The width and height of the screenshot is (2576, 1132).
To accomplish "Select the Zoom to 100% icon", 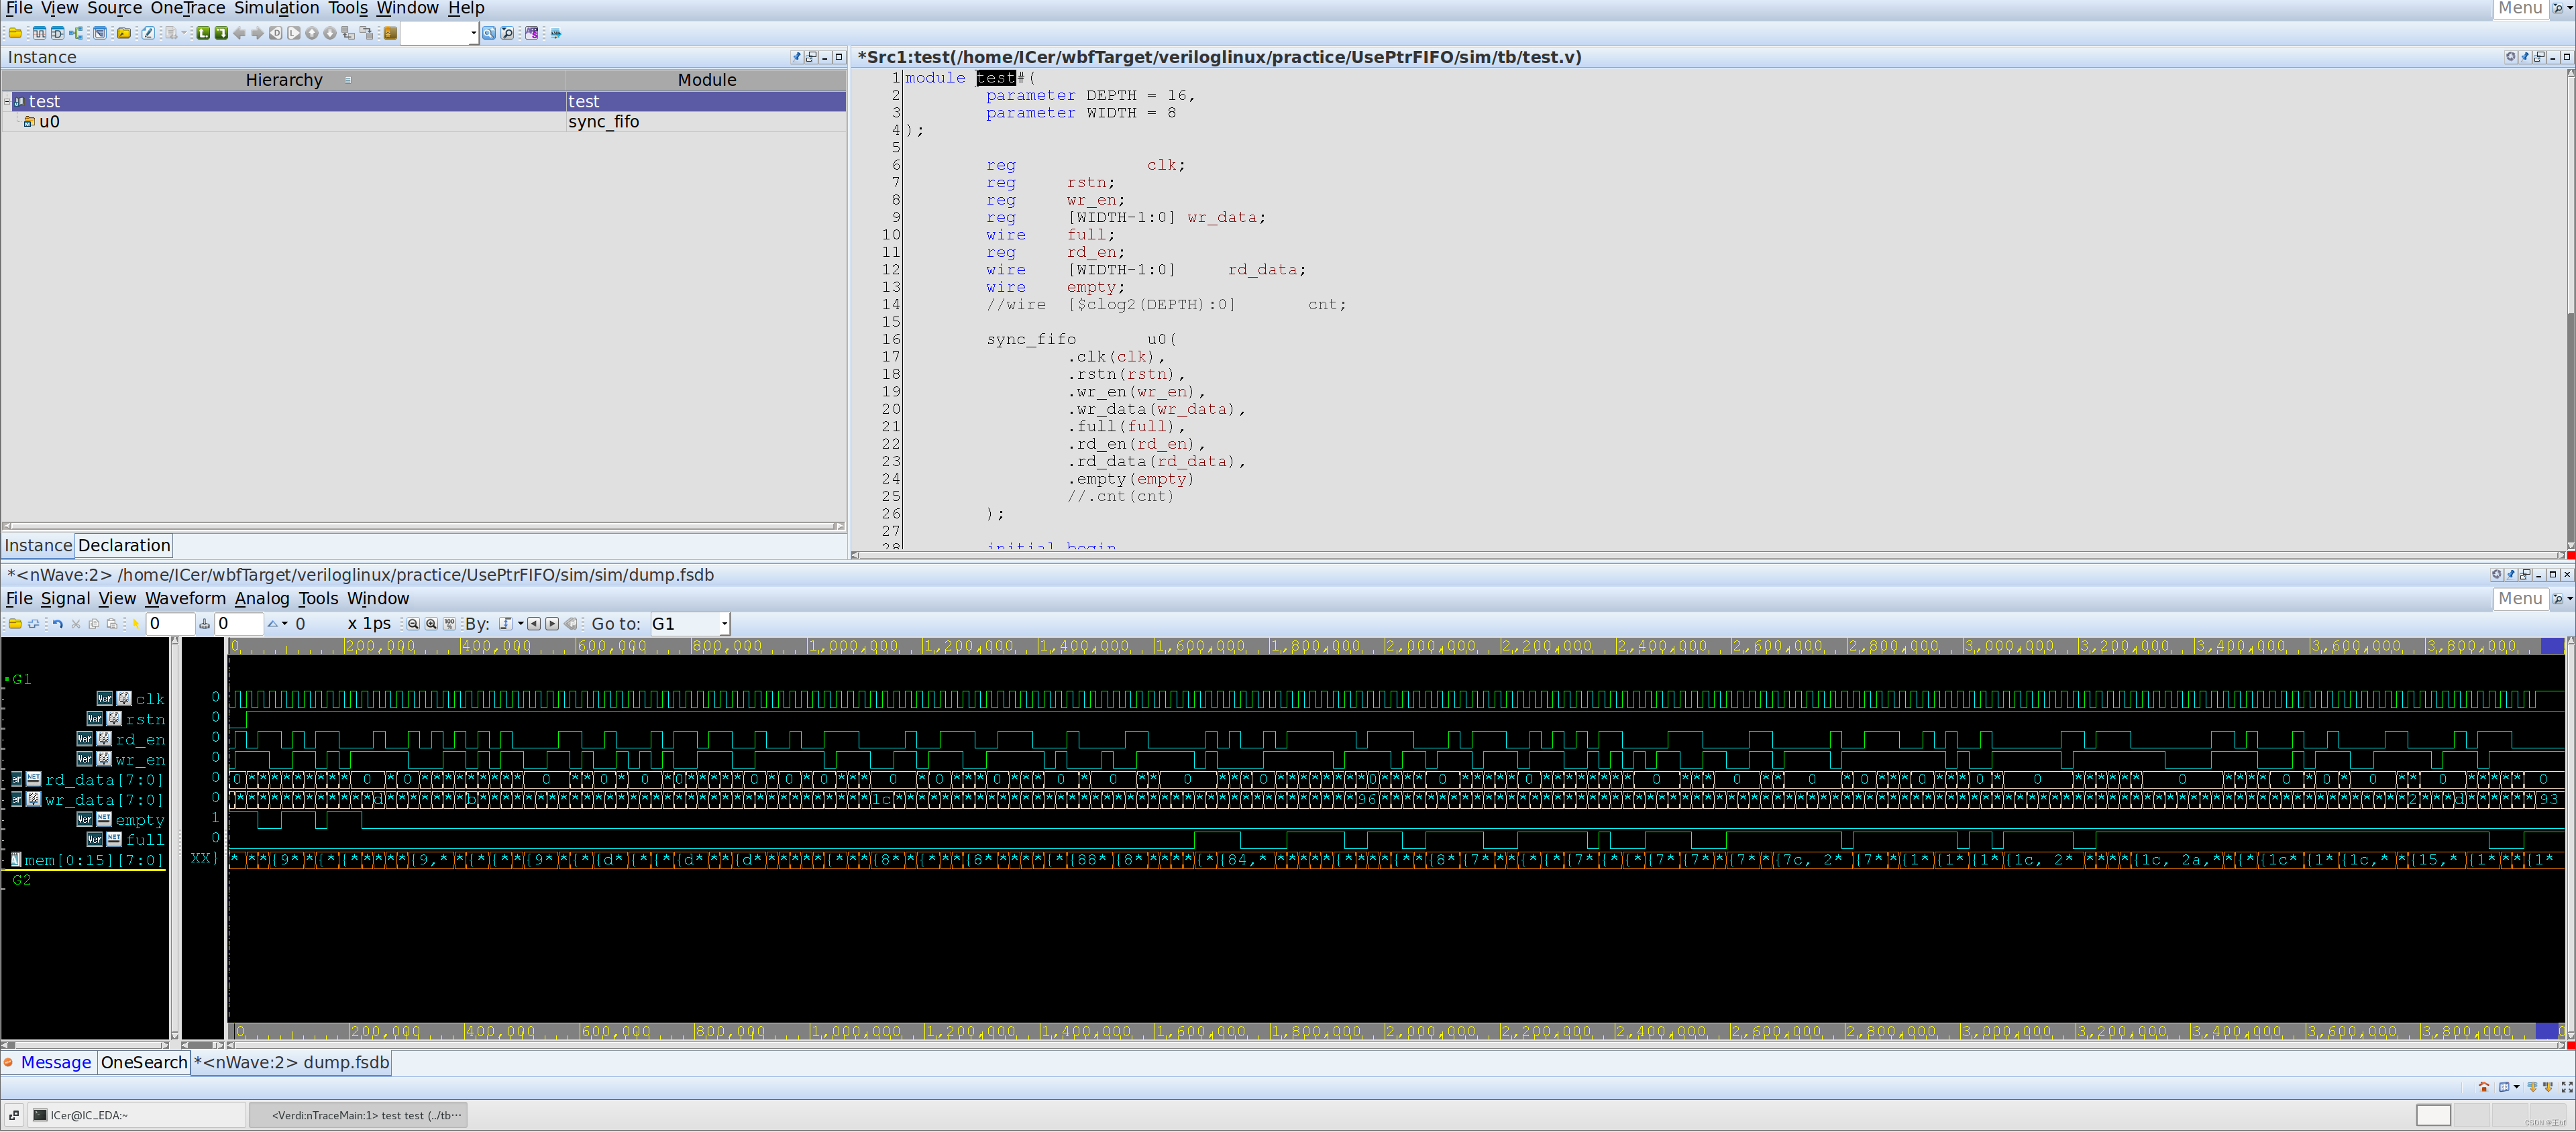I will [x=449, y=624].
